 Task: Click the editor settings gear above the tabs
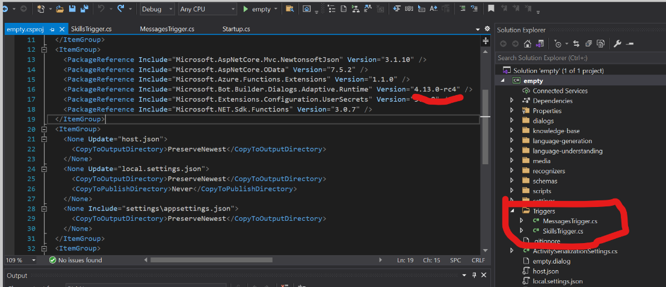[487, 29]
